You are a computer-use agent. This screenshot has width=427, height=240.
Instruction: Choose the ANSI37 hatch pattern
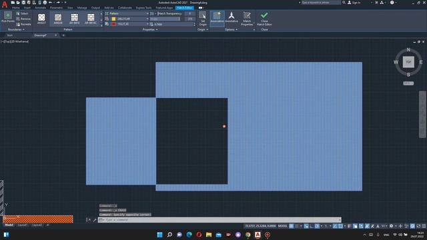(41, 19)
